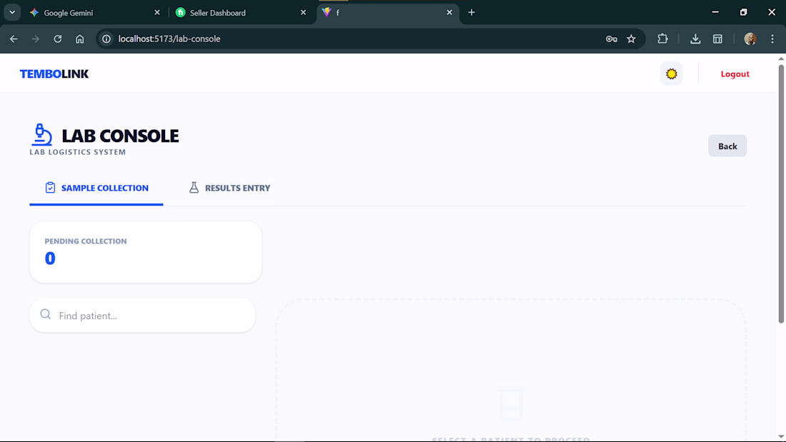Restore down the browser window
Viewport: 786px width, 442px height.
coord(743,12)
